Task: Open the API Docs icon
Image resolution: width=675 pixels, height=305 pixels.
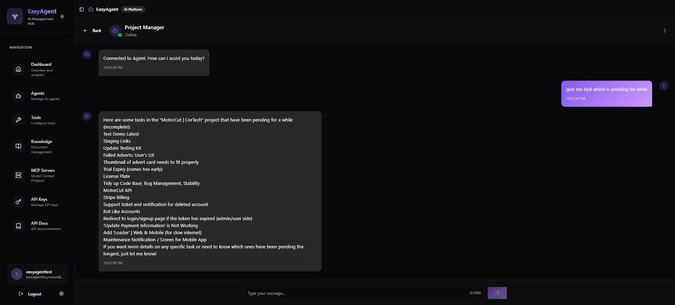Action: click(x=19, y=226)
